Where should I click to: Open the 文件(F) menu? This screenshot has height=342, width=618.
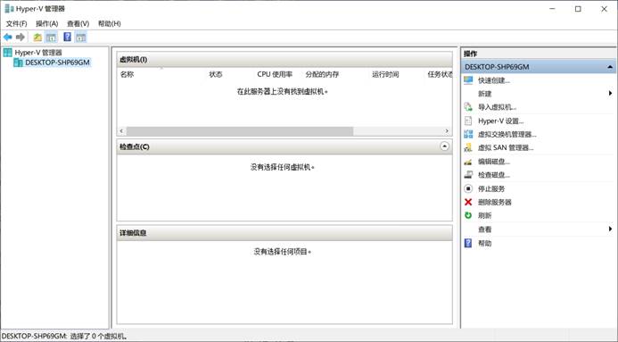(x=16, y=24)
